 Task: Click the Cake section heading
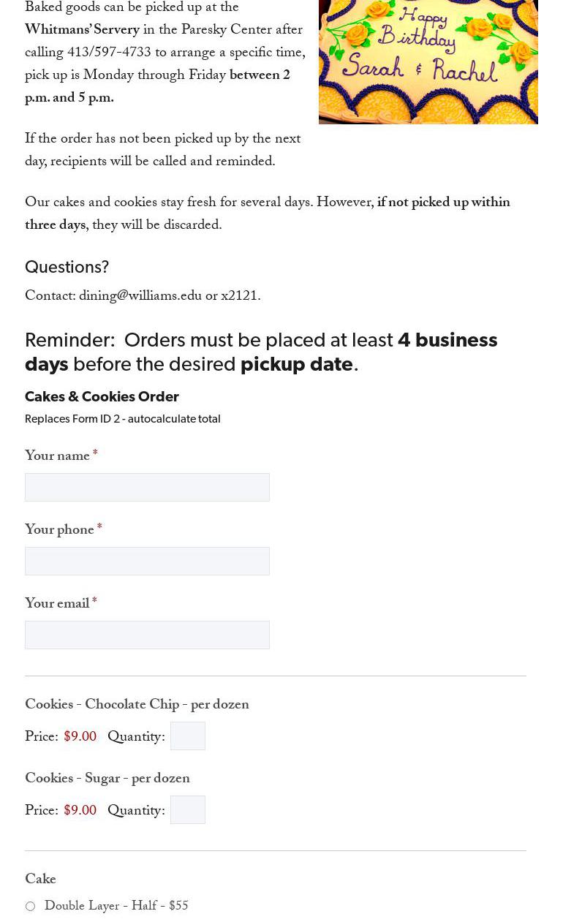tap(40, 880)
